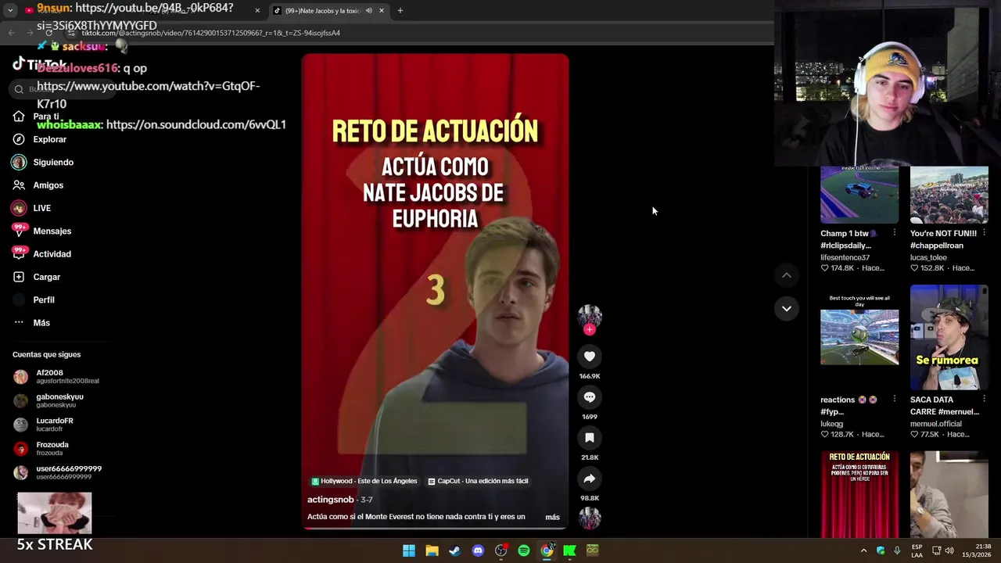This screenshot has width=1001, height=563.
Task: Open OBS Studio from the taskbar
Action: click(x=500, y=550)
